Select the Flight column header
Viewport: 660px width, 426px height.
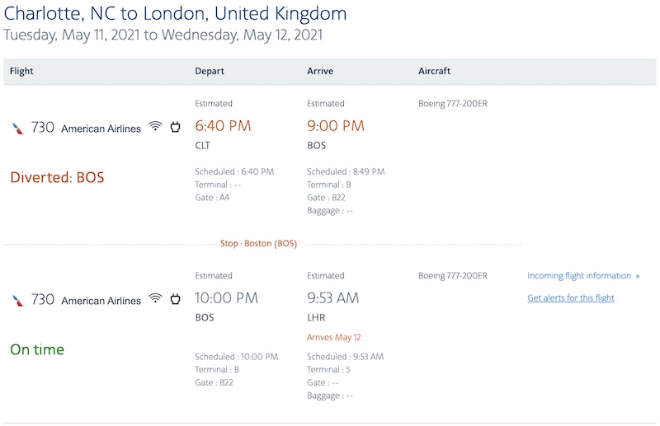click(21, 71)
